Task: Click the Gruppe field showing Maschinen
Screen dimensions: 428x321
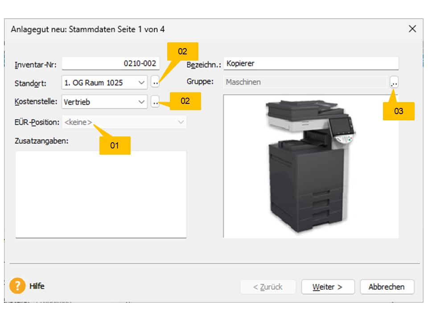Action: tap(305, 82)
